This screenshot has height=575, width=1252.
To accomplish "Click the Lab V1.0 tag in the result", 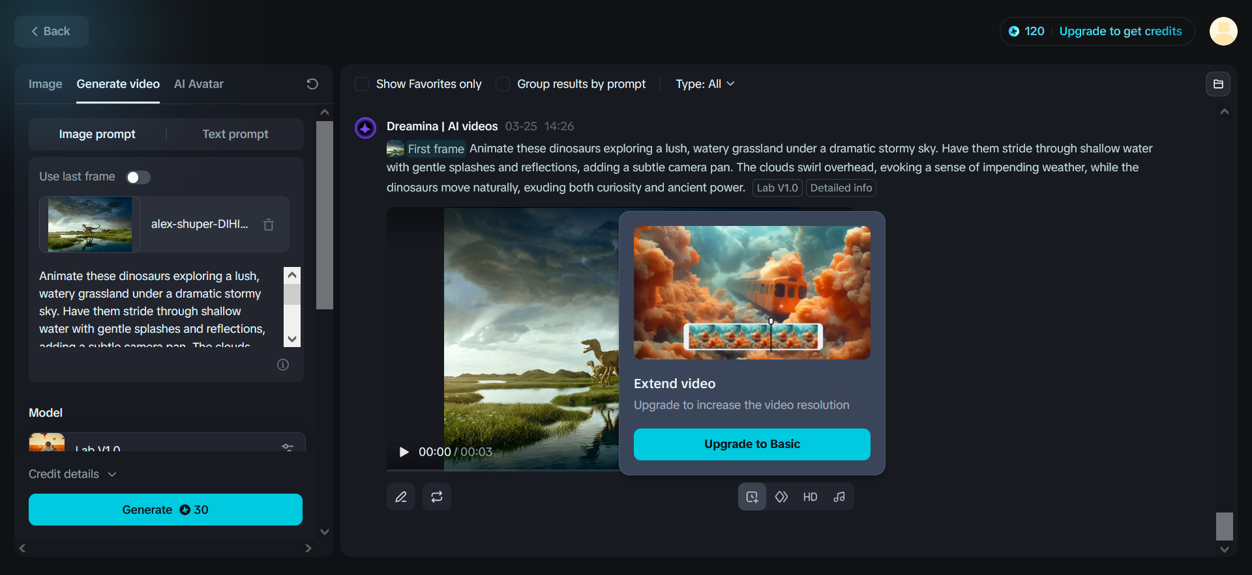I will pos(777,188).
